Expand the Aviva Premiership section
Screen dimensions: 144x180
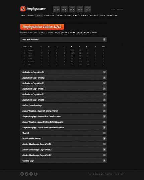coord(104,105)
